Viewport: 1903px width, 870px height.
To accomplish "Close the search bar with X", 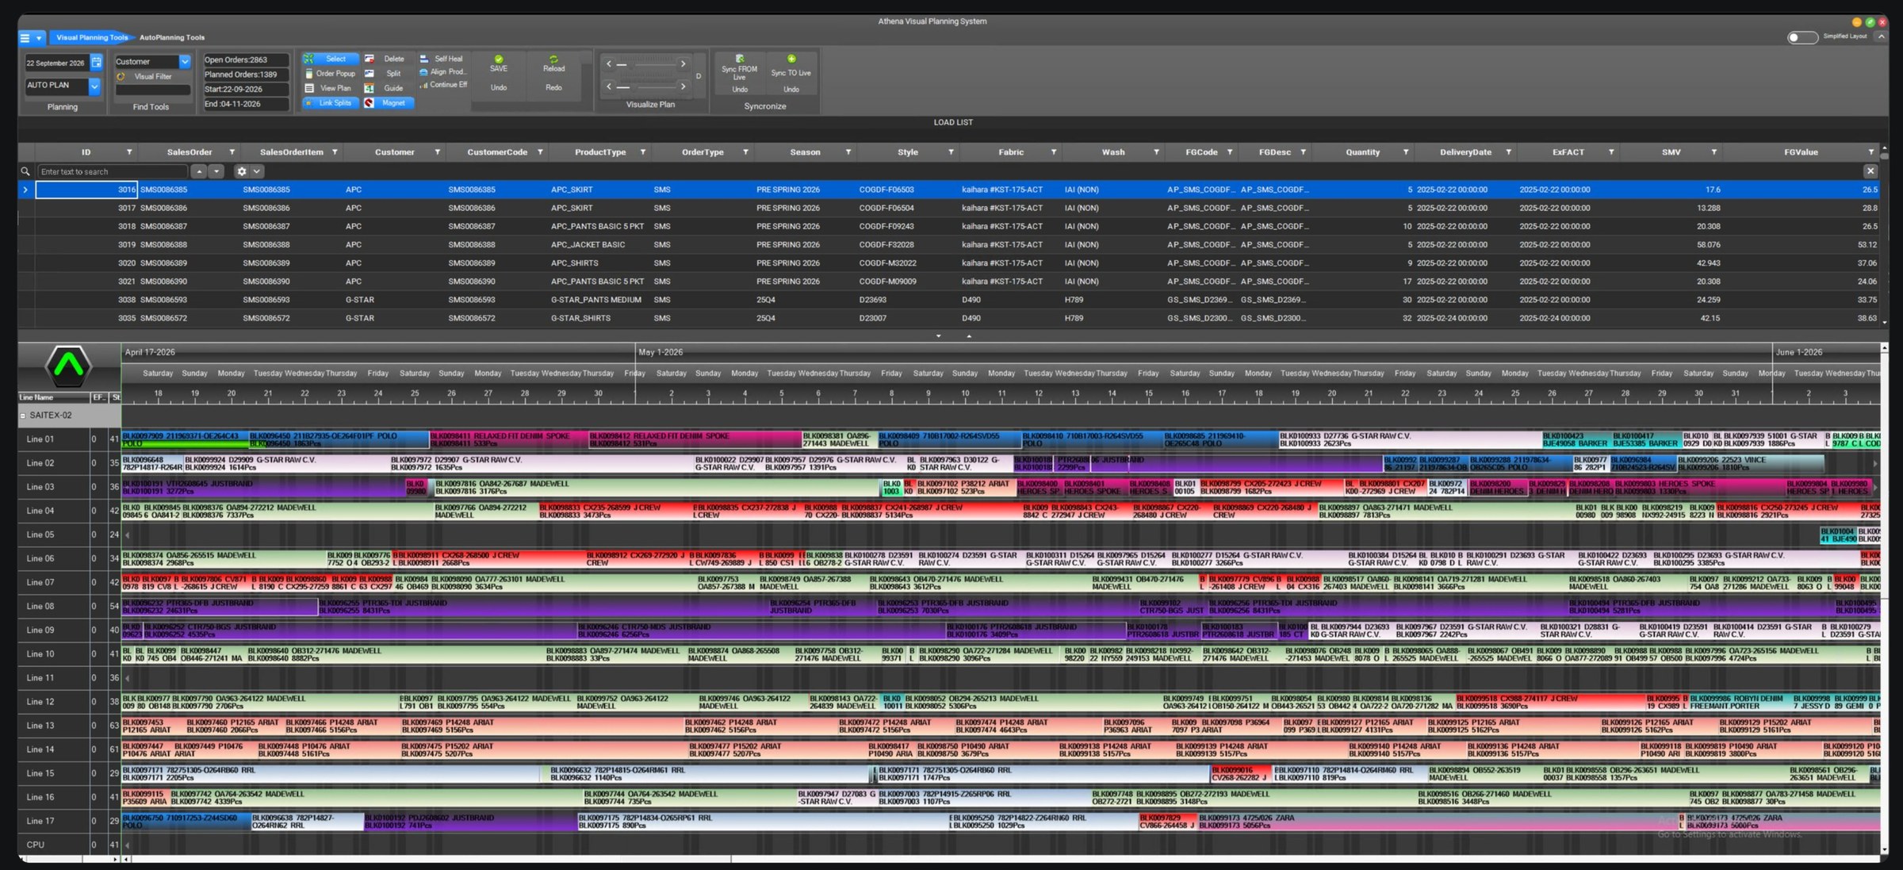I will point(1870,171).
